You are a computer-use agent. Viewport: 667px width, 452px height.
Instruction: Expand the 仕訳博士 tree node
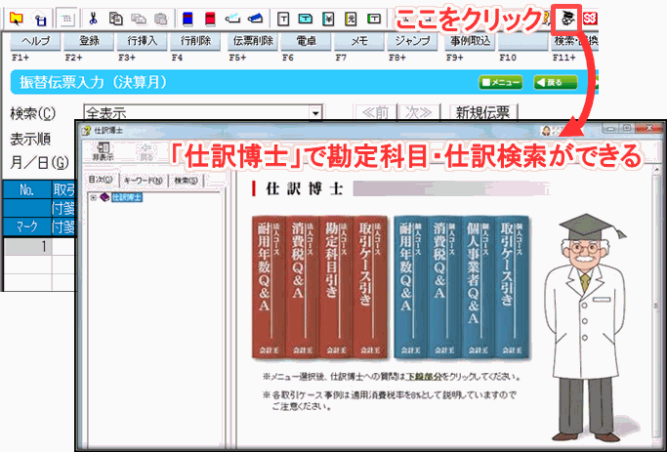[x=93, y=198]
